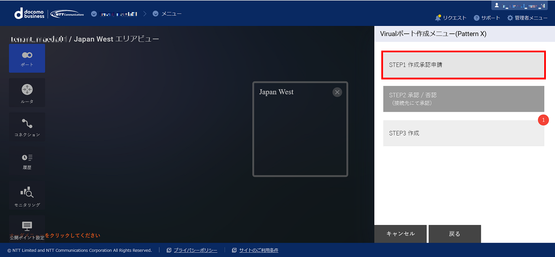
Task: Open the サポート help link
Action: pyautogui.click(x=487, y=18)
